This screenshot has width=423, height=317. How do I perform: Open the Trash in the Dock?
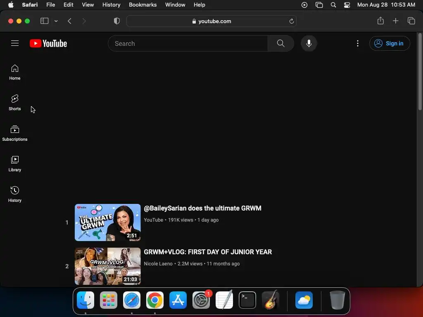337,300
